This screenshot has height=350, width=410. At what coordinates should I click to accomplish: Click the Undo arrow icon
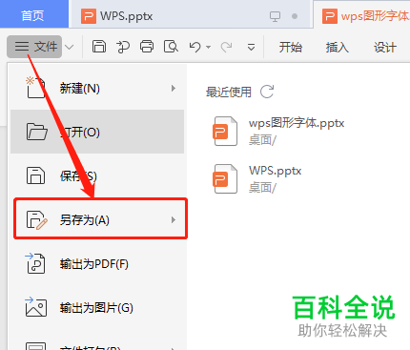(x=195, y=47)
